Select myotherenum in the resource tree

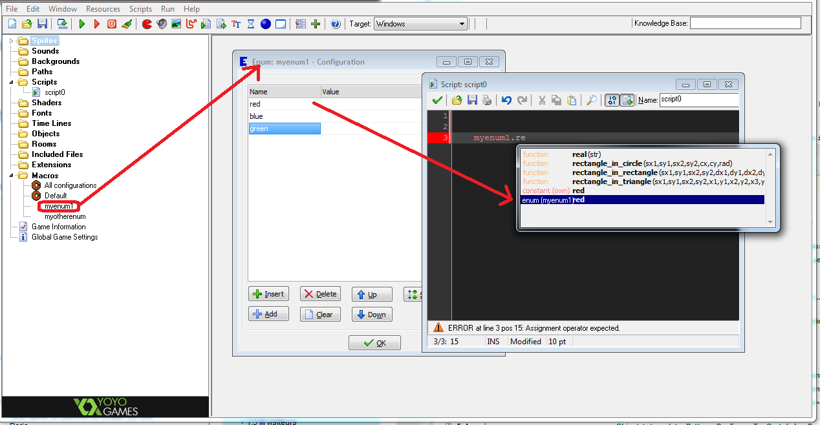[65, 216]
